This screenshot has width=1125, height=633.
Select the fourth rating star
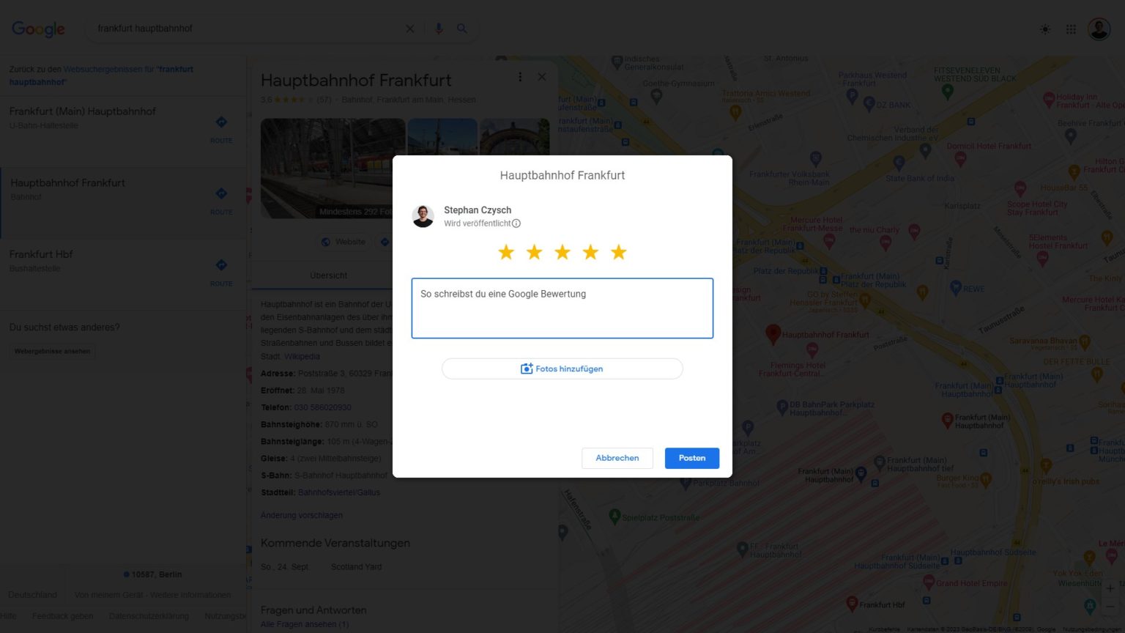tap(590, 252)
